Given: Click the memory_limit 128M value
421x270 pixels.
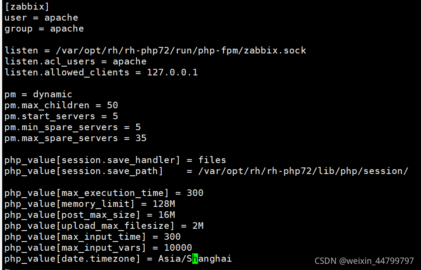Looking at the screenshot, I should tap(164, 204).
